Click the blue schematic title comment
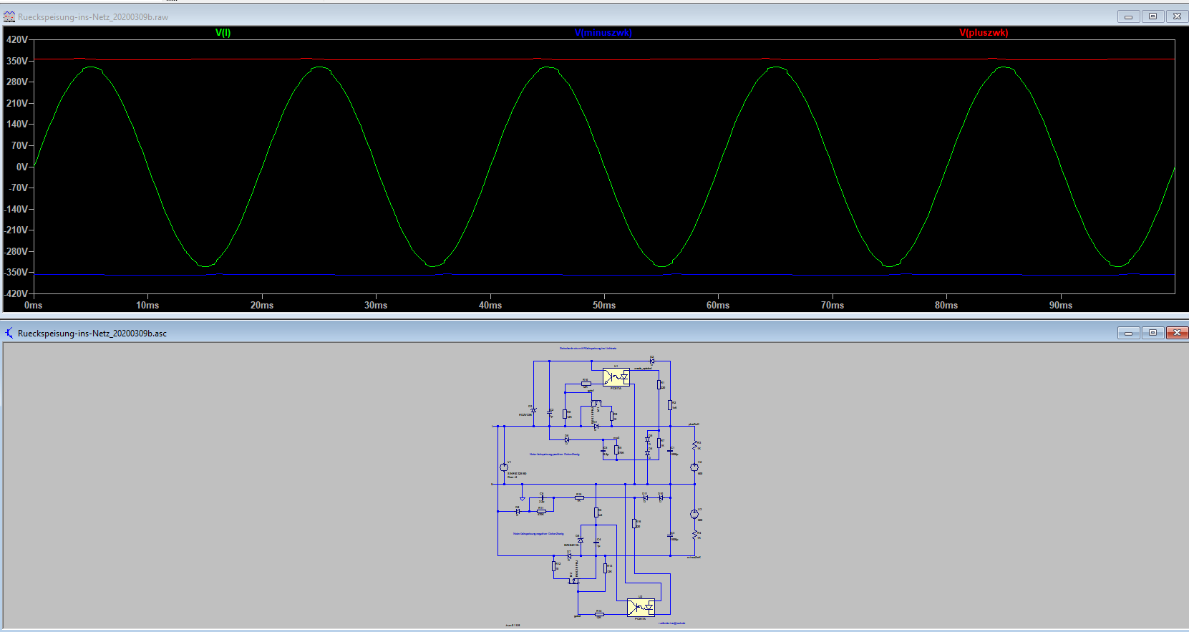 tap(588, 348)
